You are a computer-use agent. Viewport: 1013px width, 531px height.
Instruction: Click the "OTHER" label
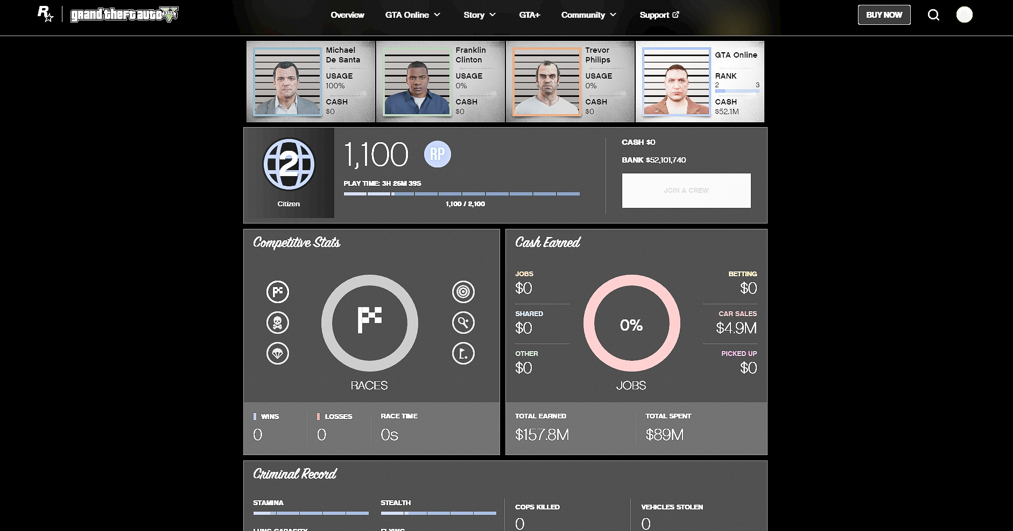(526, 354)
